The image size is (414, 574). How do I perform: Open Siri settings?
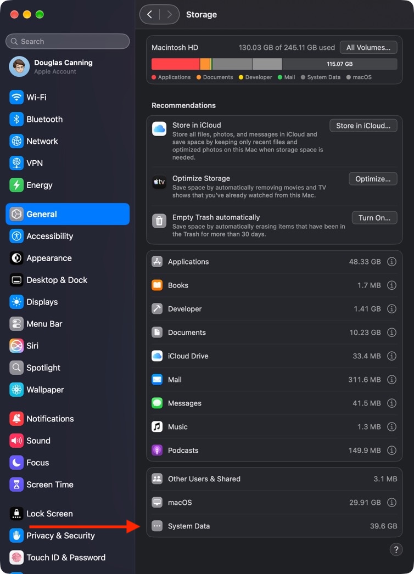(68, 346)
